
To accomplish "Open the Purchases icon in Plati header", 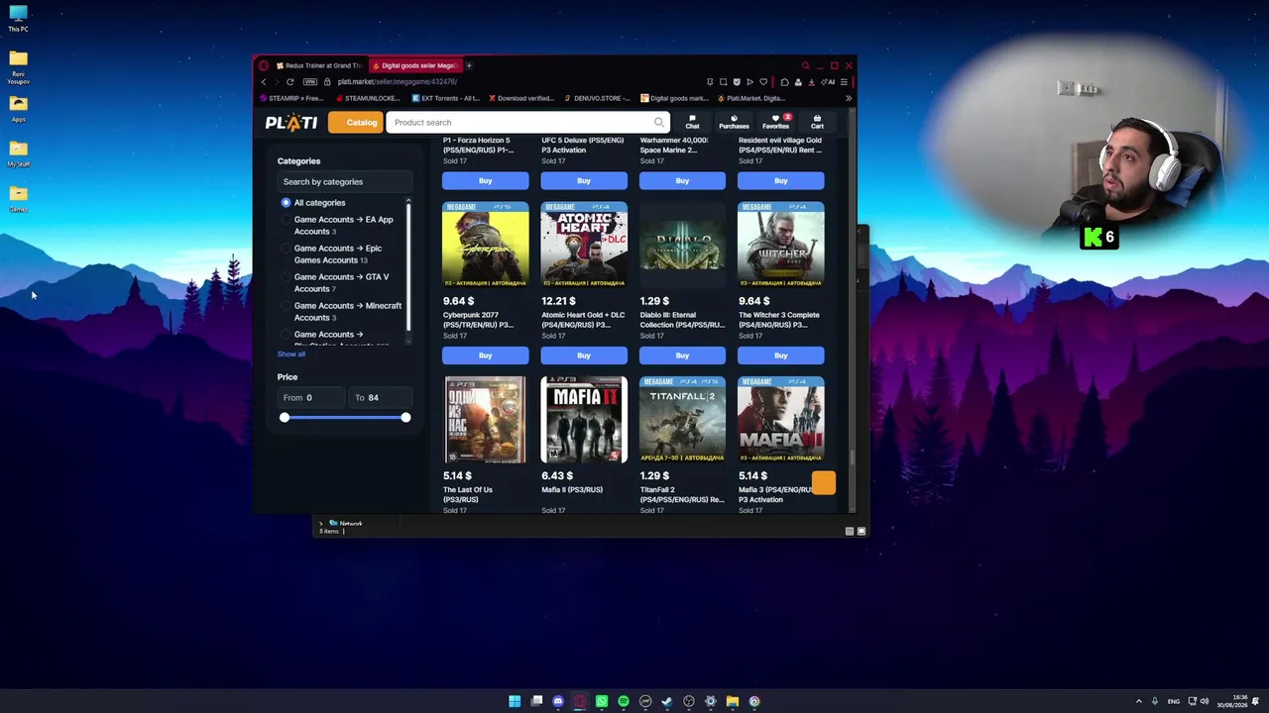I will pyautogui.click(x=734, y=122).
